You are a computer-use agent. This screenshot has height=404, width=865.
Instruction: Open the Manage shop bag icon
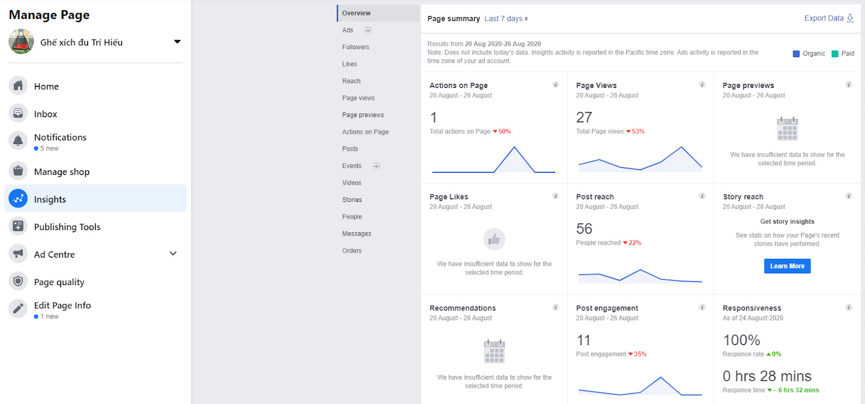click(x=18, y=171)
